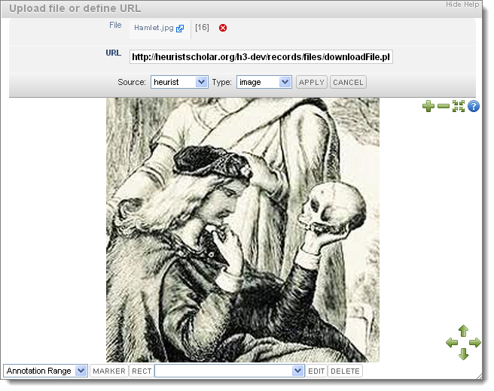Click the [16] file ID text

pos(202,27)
